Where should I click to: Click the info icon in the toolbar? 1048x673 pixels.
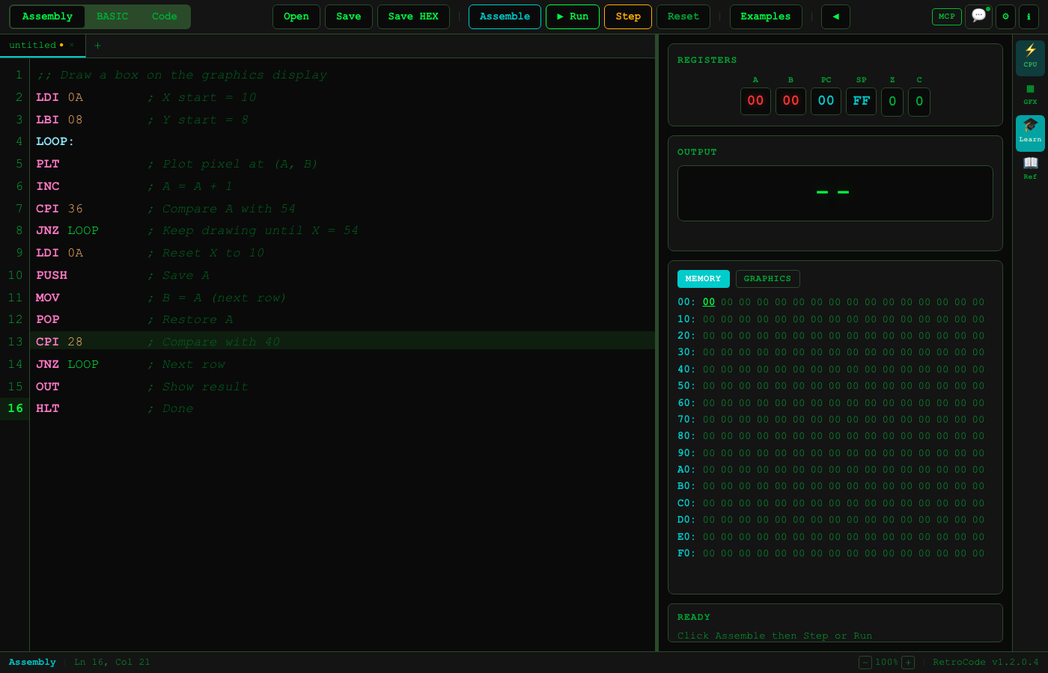1029,16
